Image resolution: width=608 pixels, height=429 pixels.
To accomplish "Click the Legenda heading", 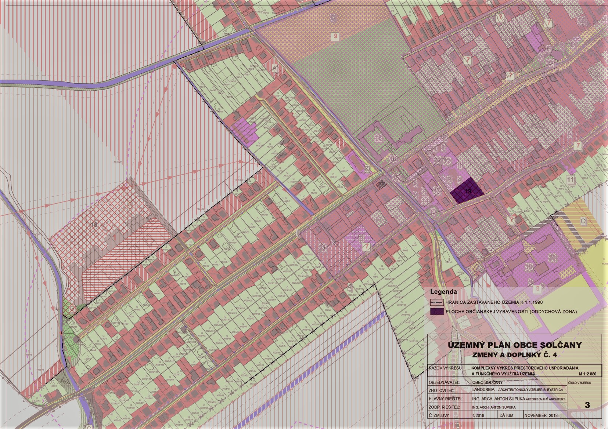I will [x=443, y=292].
